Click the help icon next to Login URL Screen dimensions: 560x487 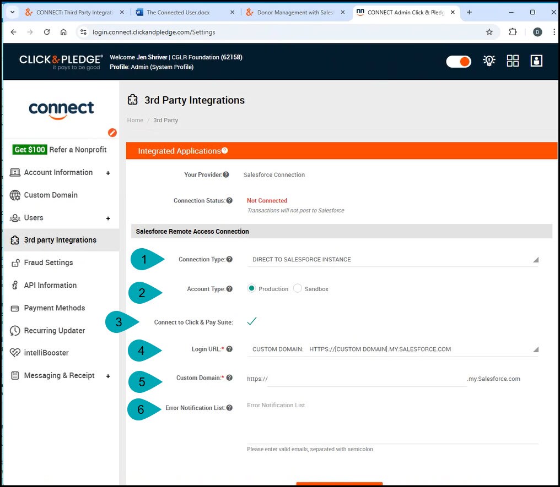pyautogui.click(x=229, y=349)
